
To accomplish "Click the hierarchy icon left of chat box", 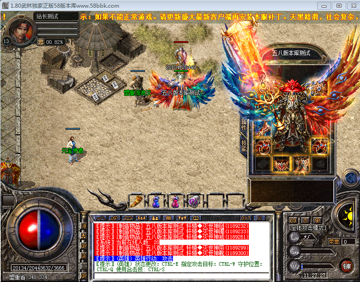I will point(84,235).
